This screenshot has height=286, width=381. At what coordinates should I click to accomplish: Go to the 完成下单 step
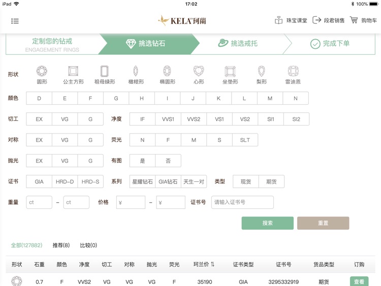click(330, 44)
